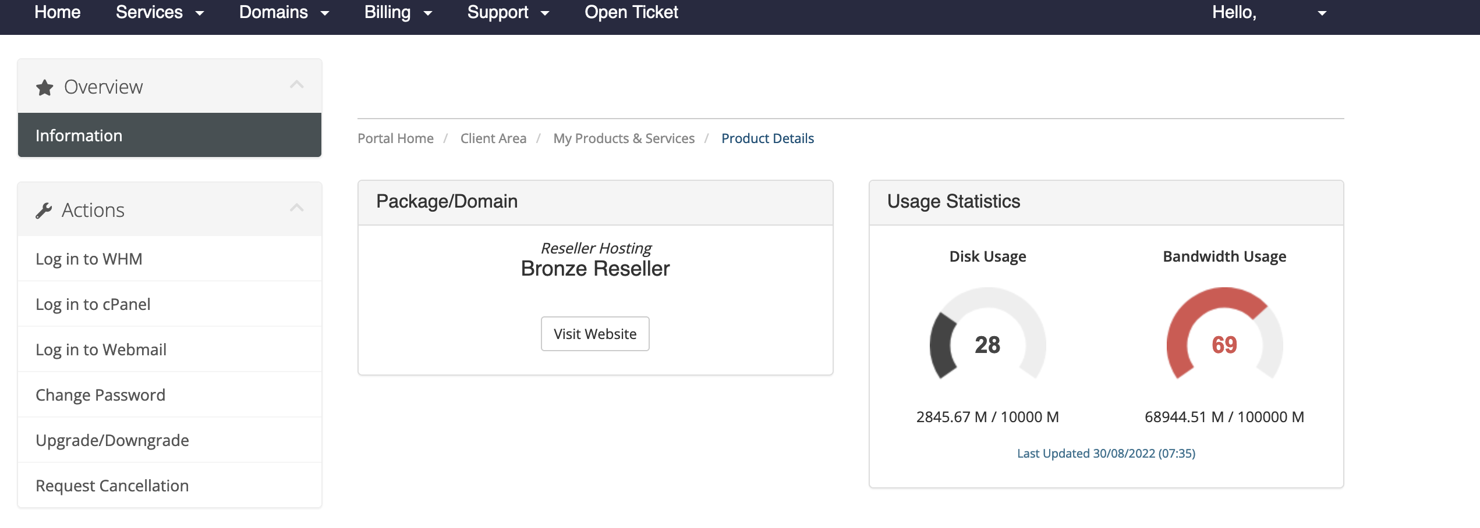Image resolution: width=1480 pixels, height=528 pixels.
Task: Select Change Password in Actions
Action: click(101, 395)
